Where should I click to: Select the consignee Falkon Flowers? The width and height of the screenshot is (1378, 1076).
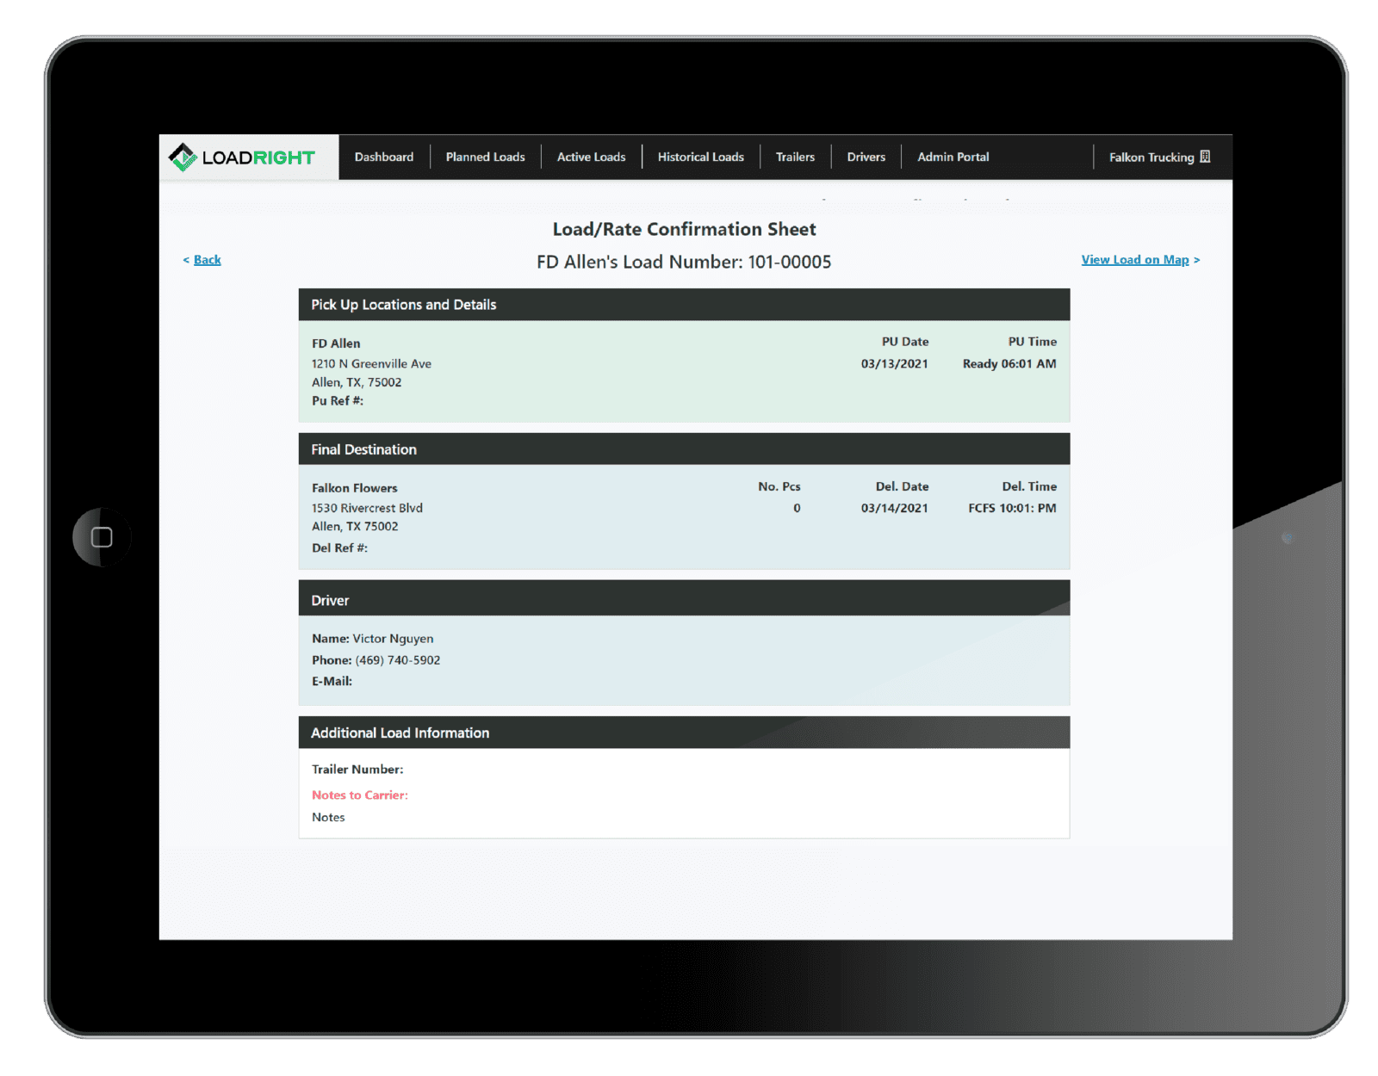pyautogui.click(x=354, y=488)
